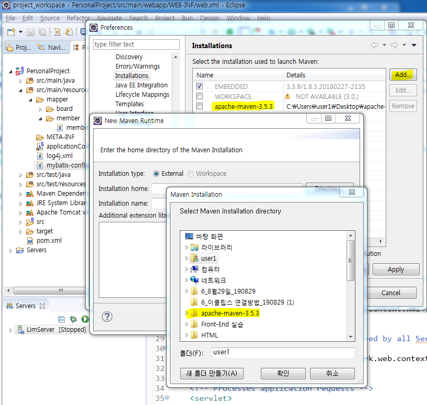
Task: Click the Save disk icon in toolbar
Action: click(30, 32)
